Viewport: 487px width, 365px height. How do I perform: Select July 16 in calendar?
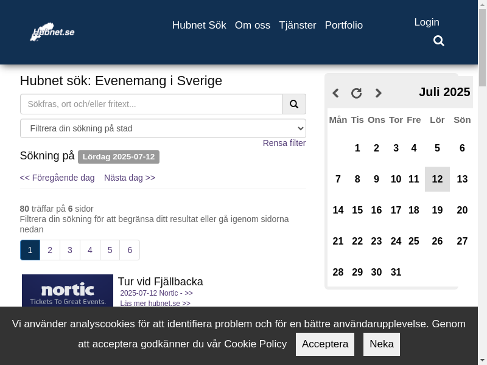coord(376,210)
